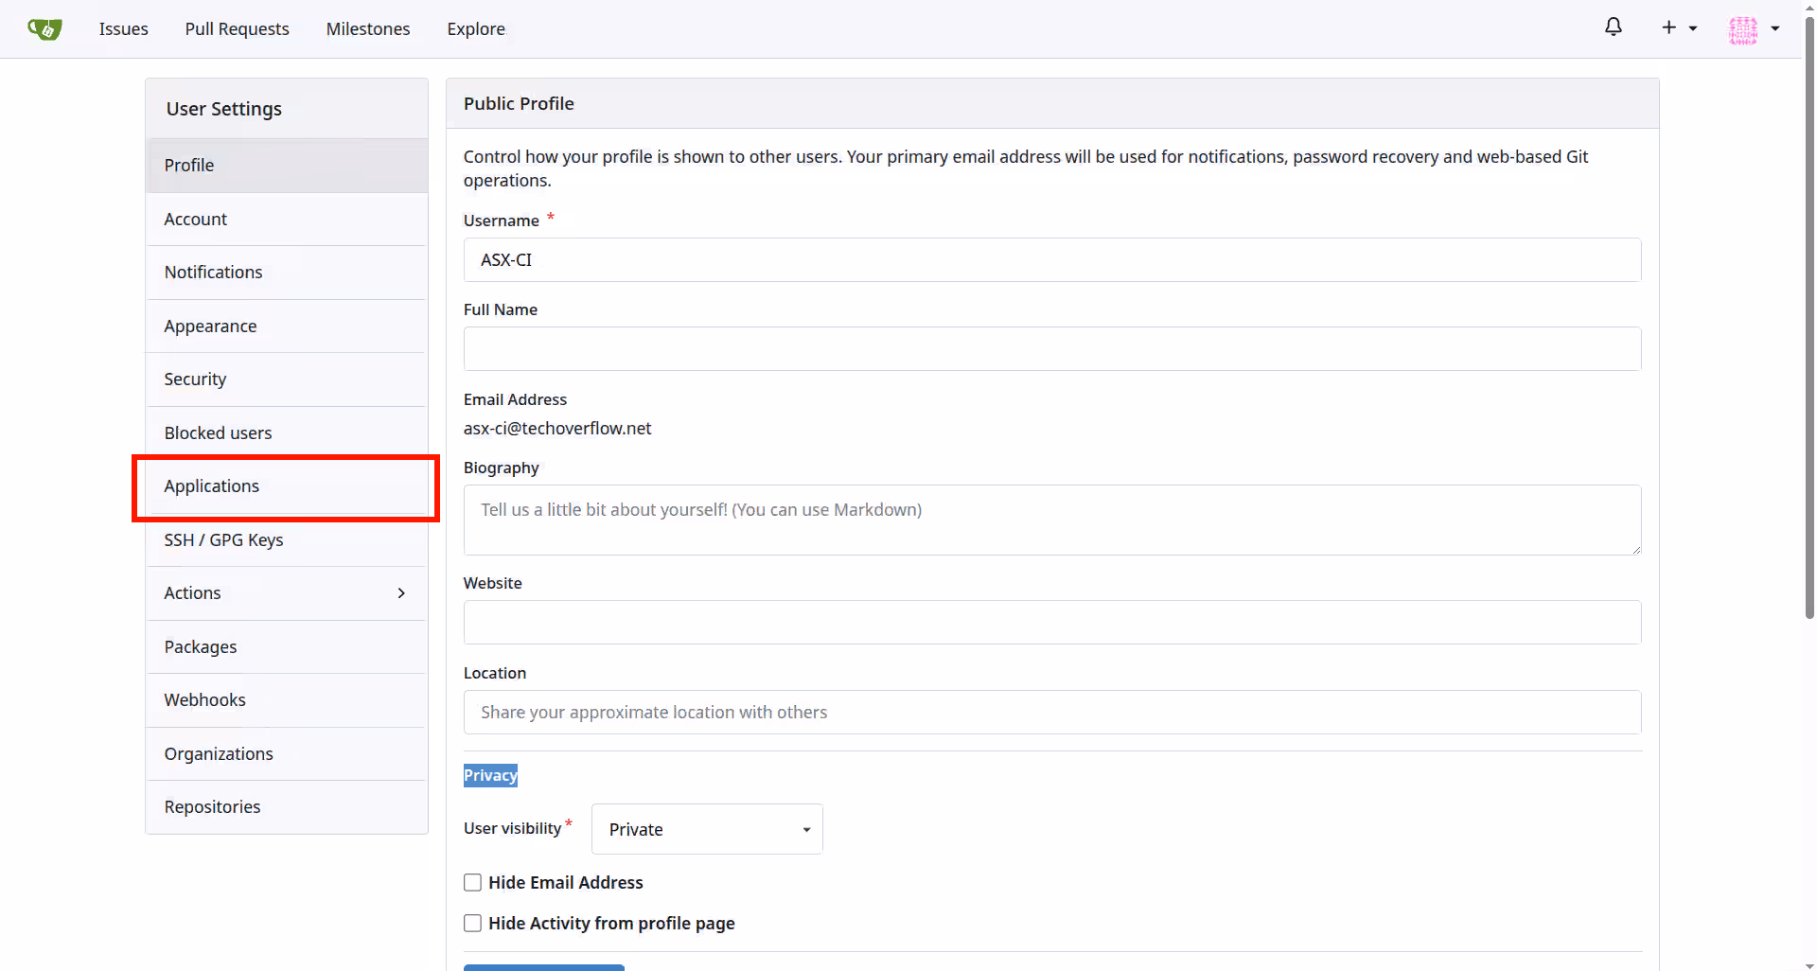The image size is (1817, 971).
Task: Open the Pull Requests page
Action: click(237, 28)
